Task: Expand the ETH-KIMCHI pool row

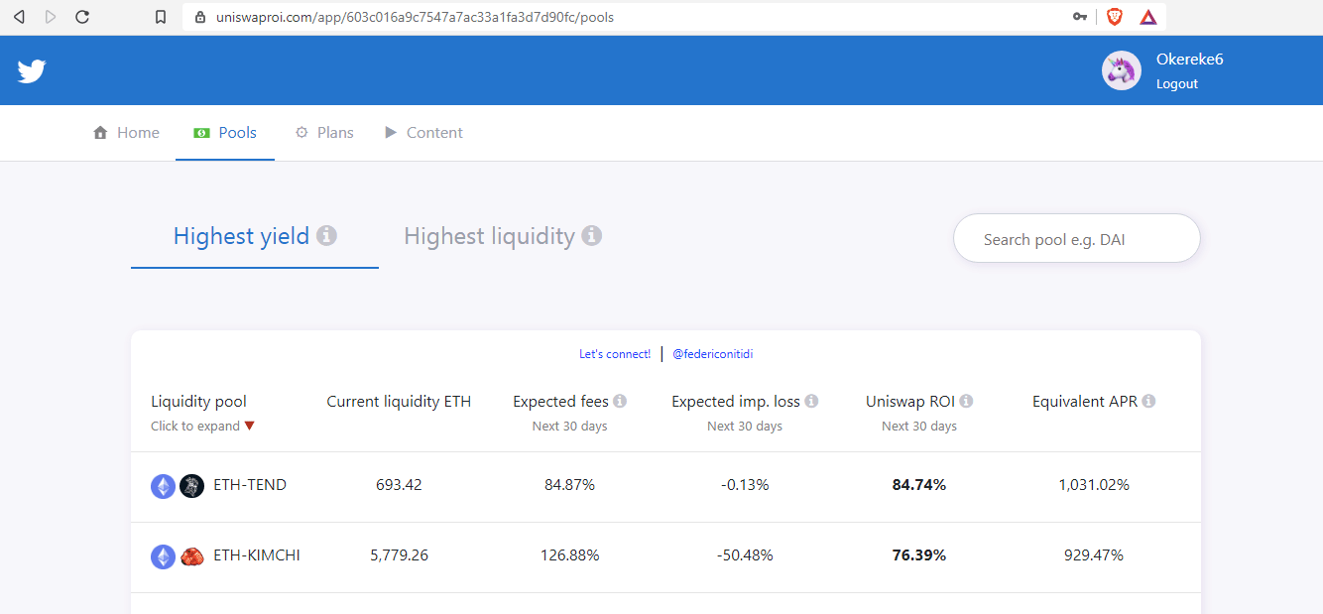Action: pyautogui.click(x=665, y=556)
